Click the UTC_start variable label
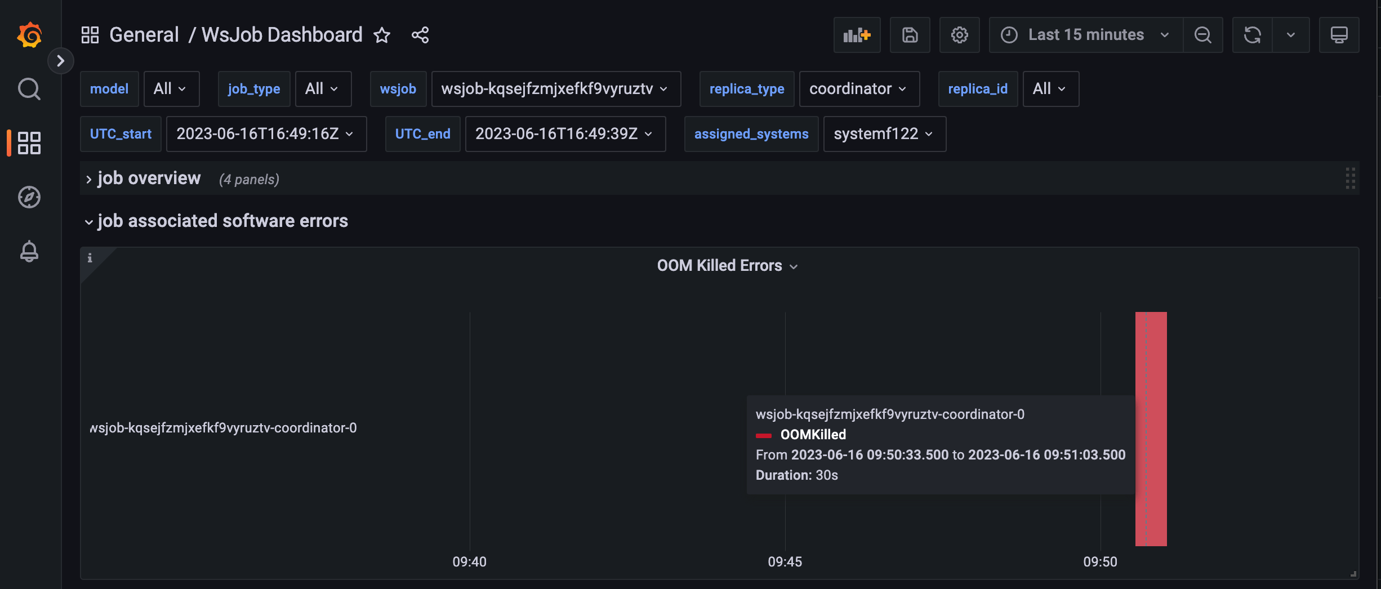The image size is (1381, 589). click(x=121, y=134)
